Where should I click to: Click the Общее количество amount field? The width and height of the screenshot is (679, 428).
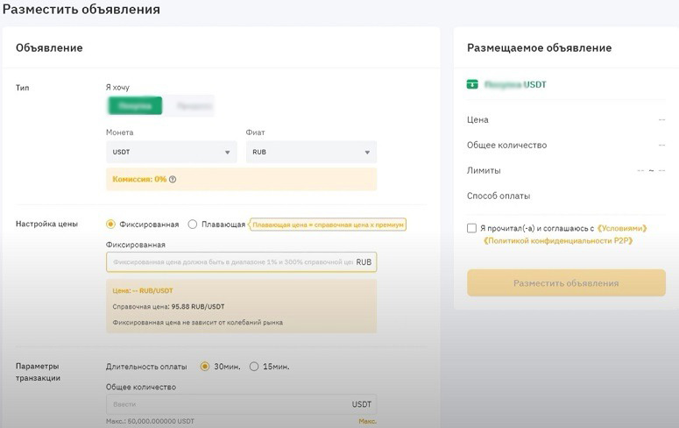click(x=228, y=404)
